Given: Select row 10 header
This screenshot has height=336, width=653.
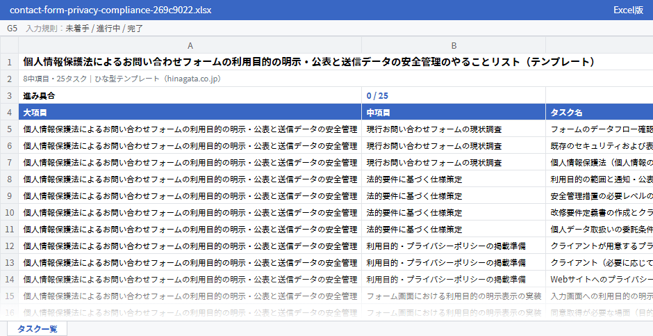Looking at the screenshot, I should click(9, 212).
